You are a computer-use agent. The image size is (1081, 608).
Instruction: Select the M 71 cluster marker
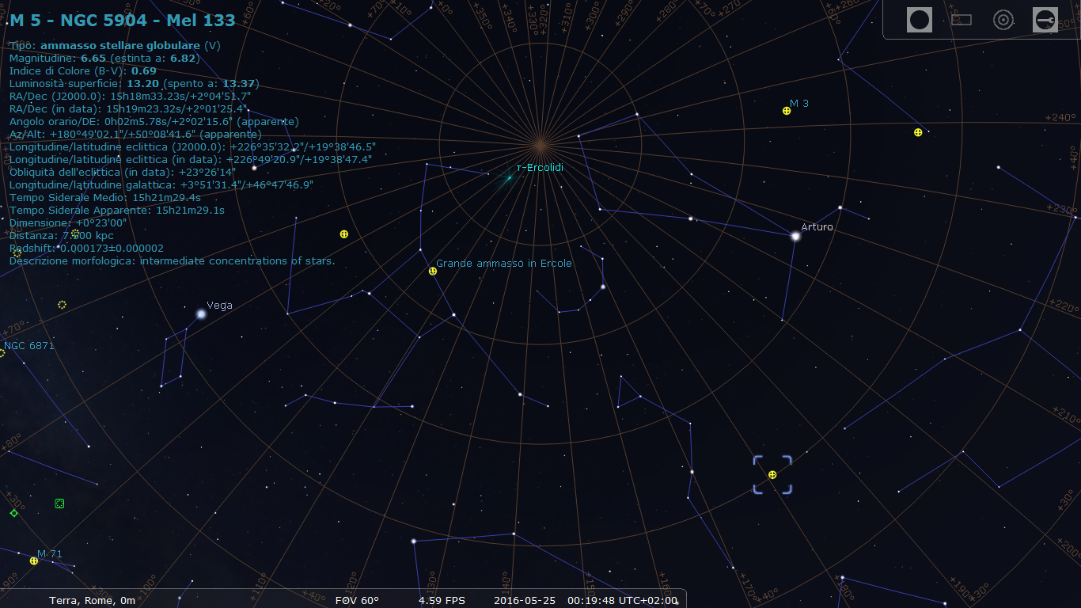click(34, 560)
